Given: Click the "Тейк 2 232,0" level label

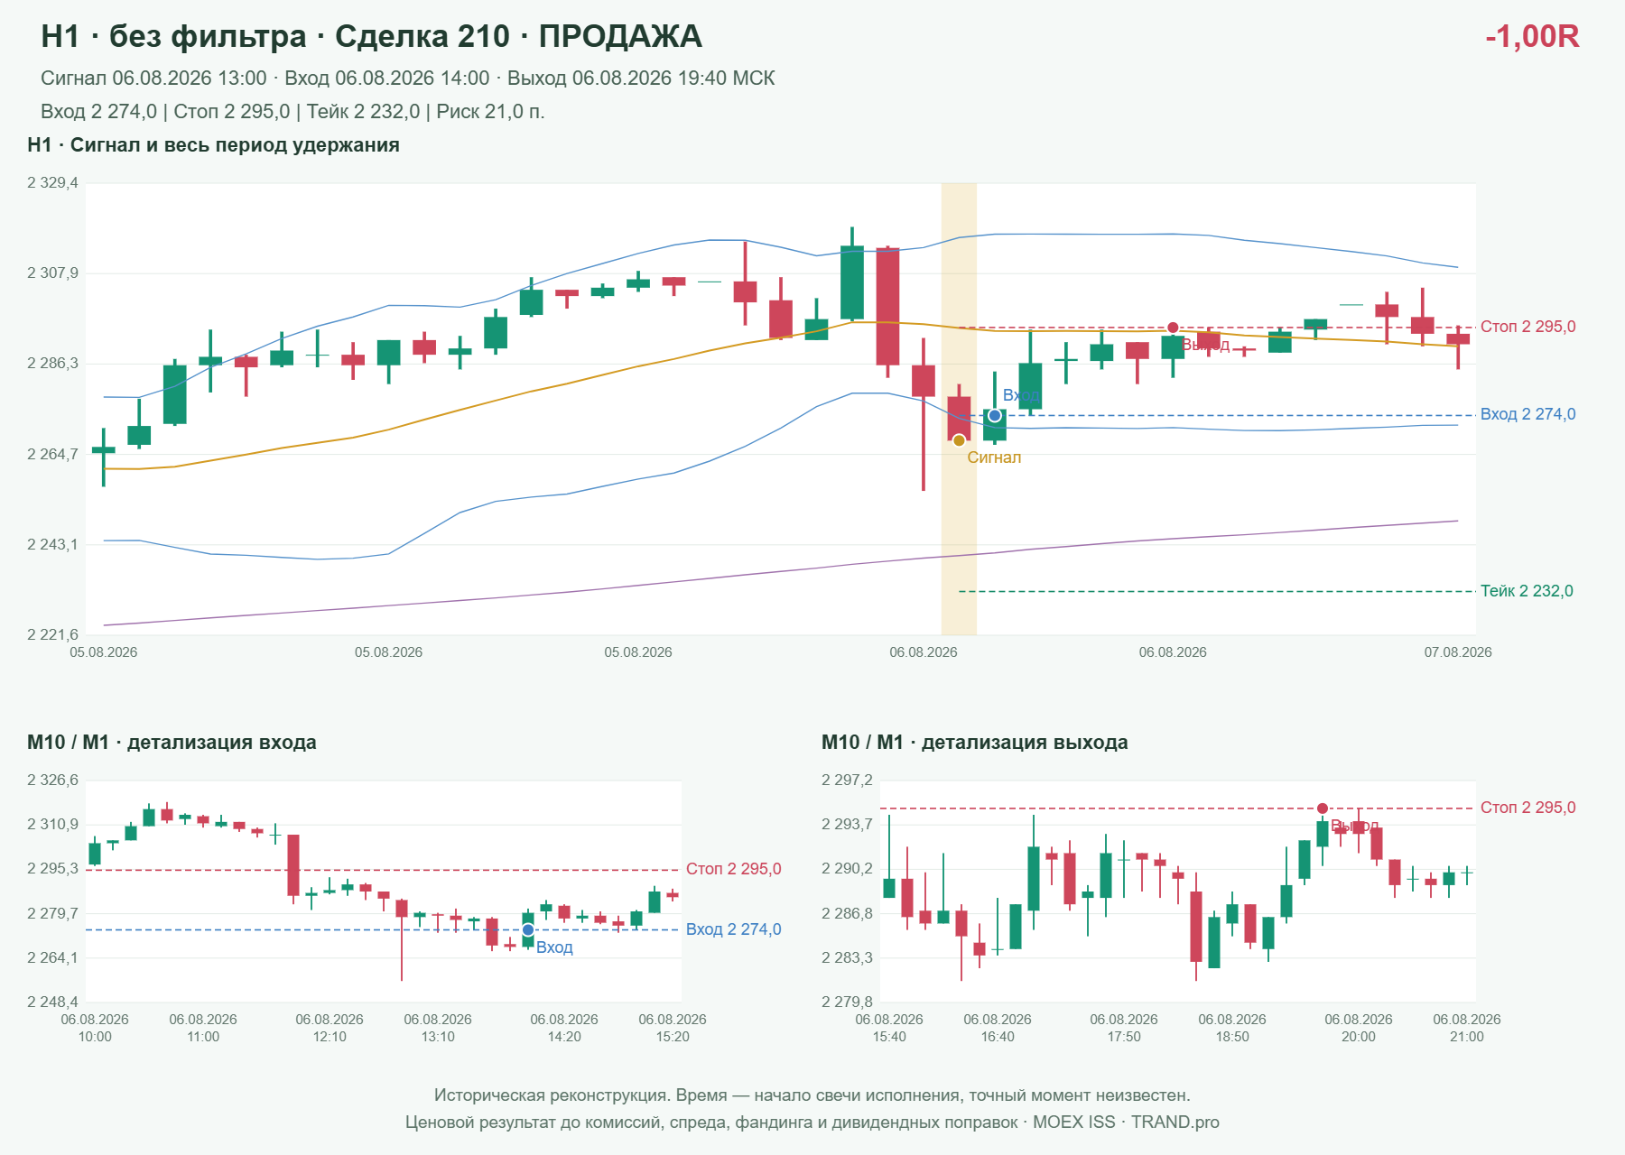Looking at the screenshot, I should point(1527,591).
